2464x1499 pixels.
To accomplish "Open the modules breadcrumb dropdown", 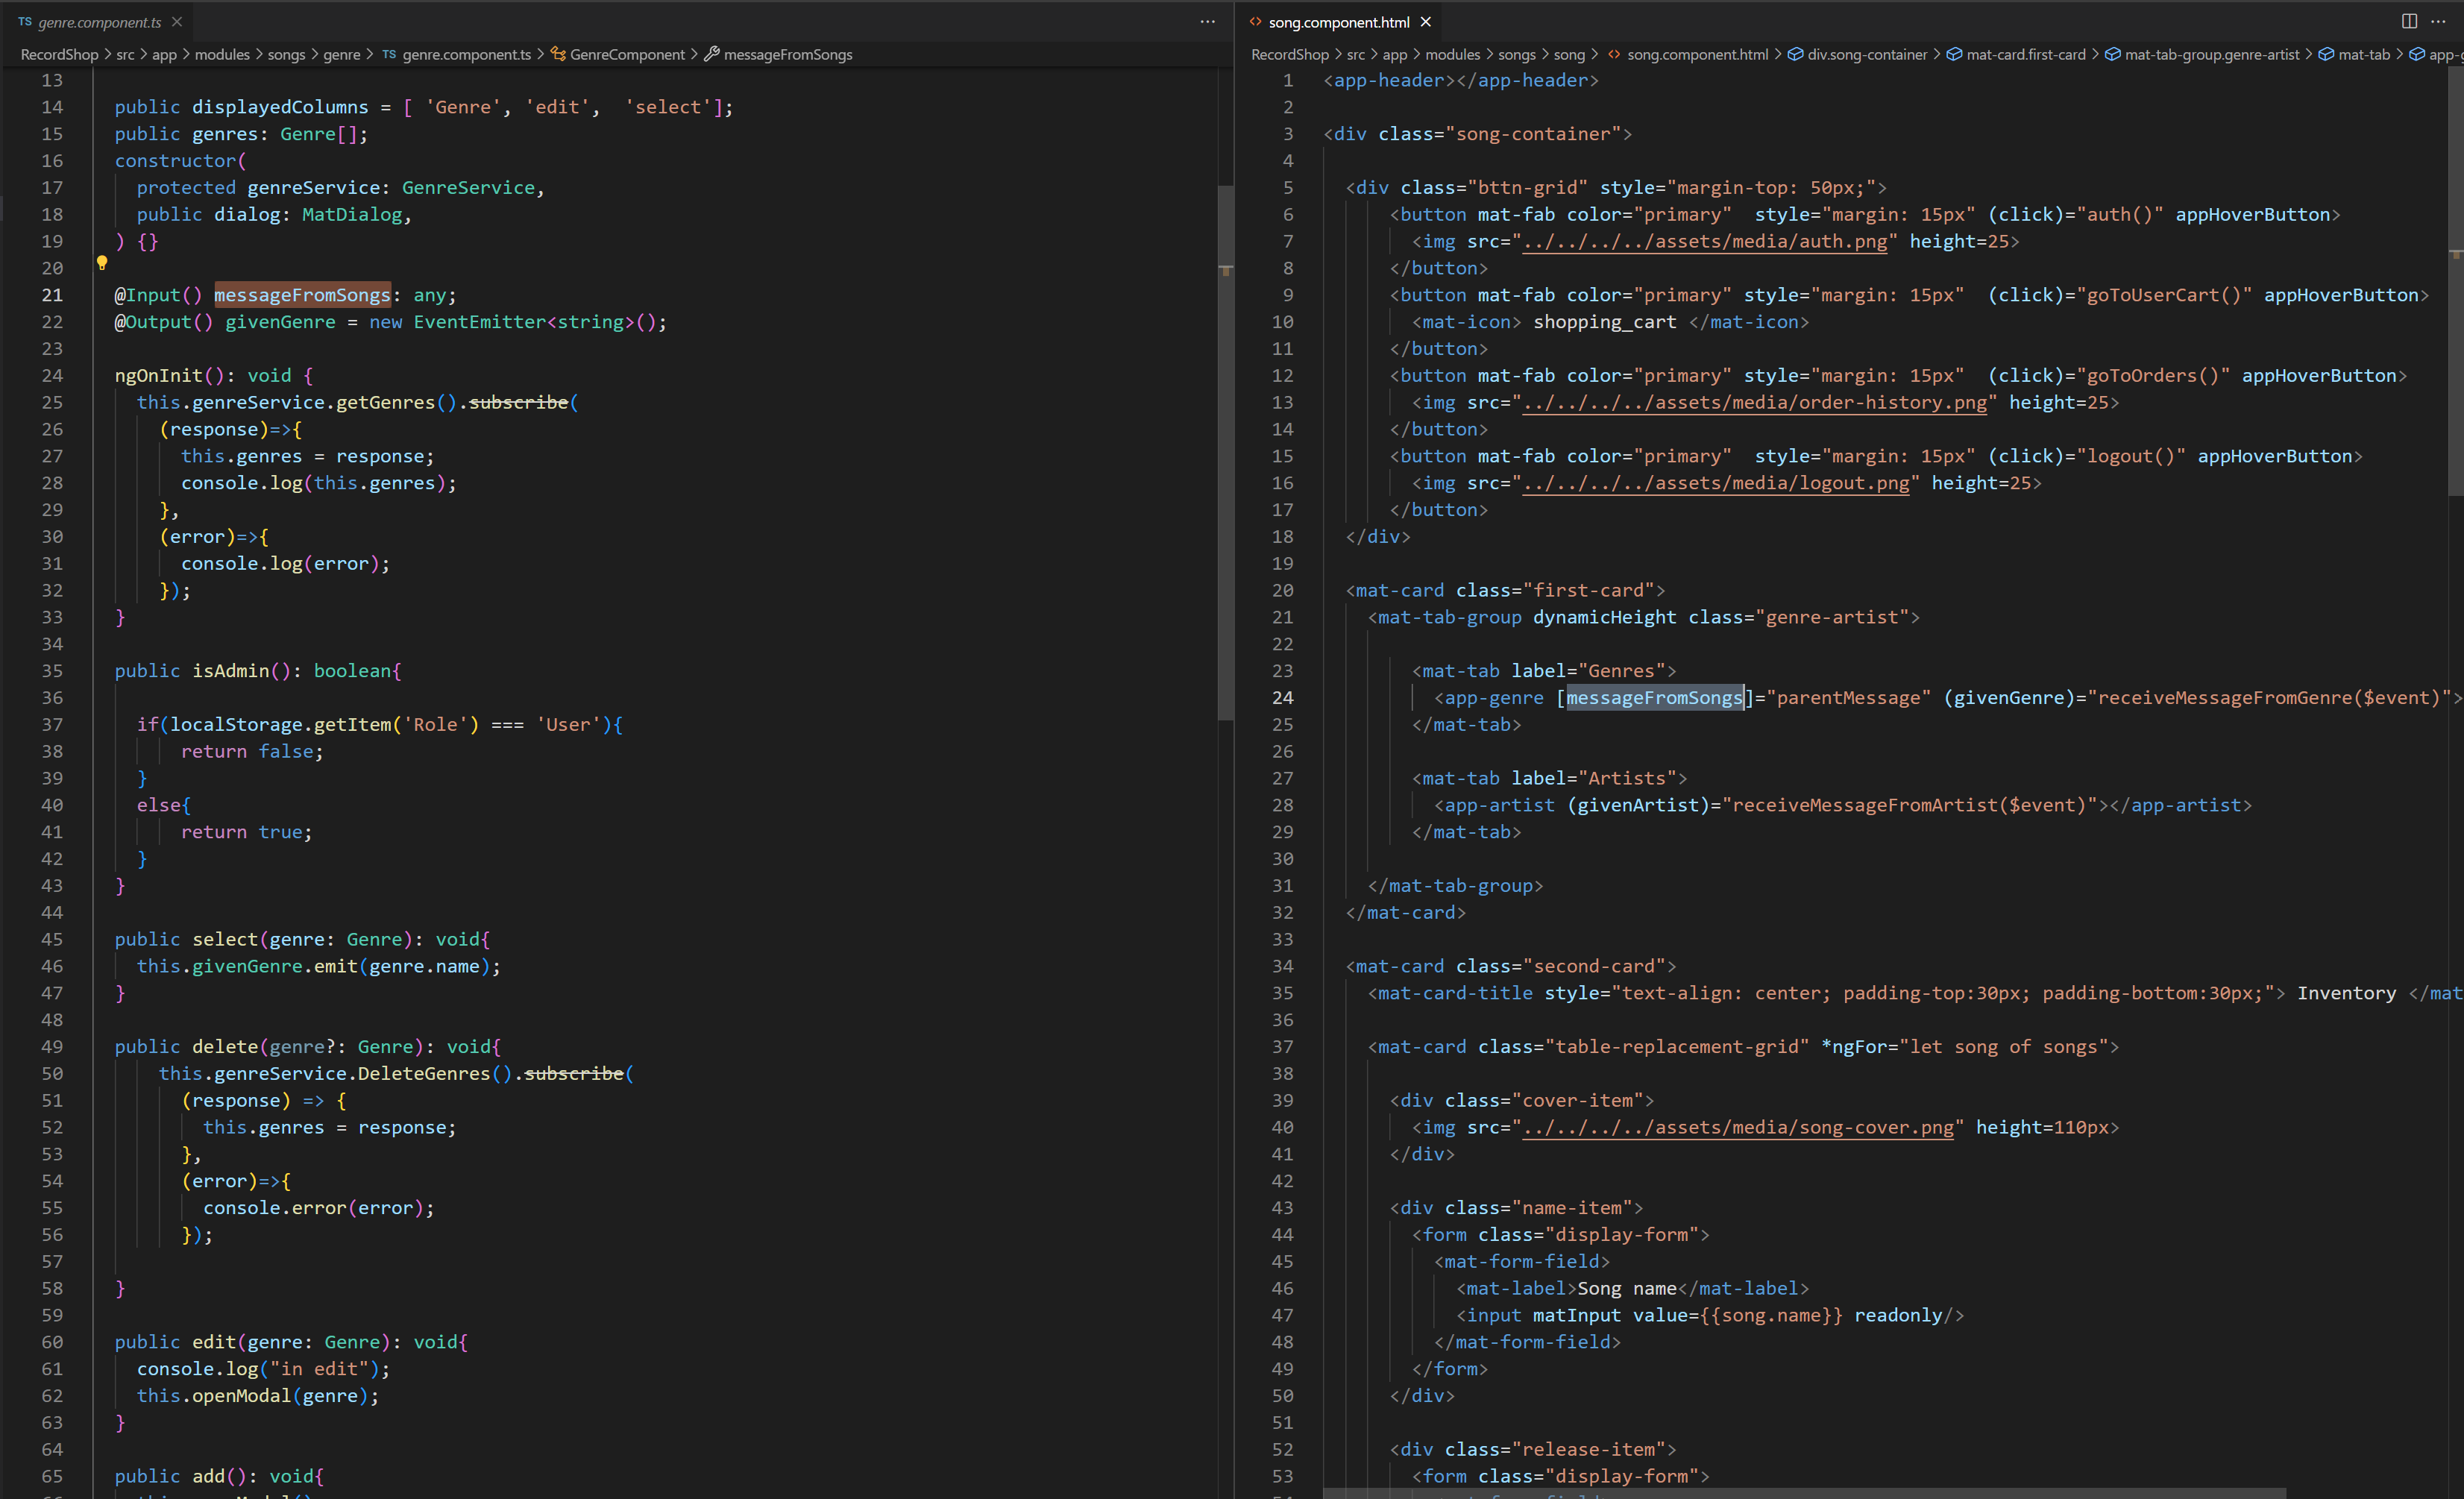I will pos(222,54).
